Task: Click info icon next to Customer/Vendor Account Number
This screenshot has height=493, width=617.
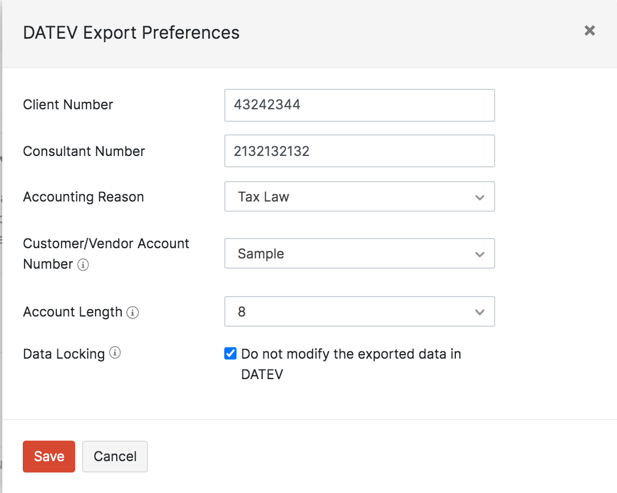Action: pos(83,265)
